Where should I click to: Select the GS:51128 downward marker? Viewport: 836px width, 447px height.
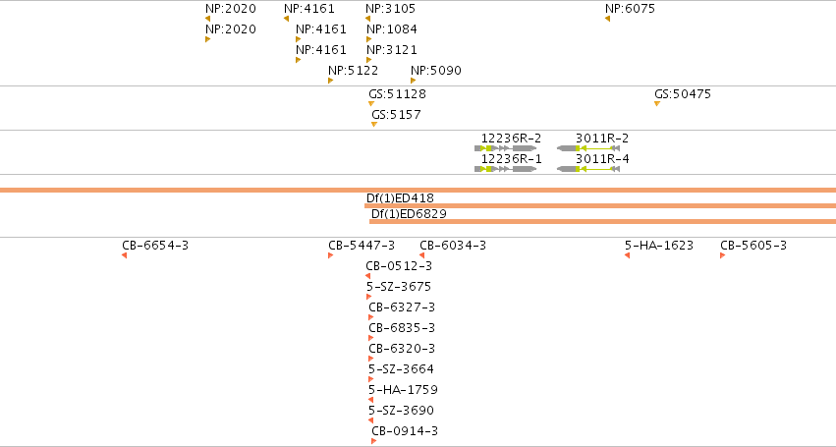point(371,103)
